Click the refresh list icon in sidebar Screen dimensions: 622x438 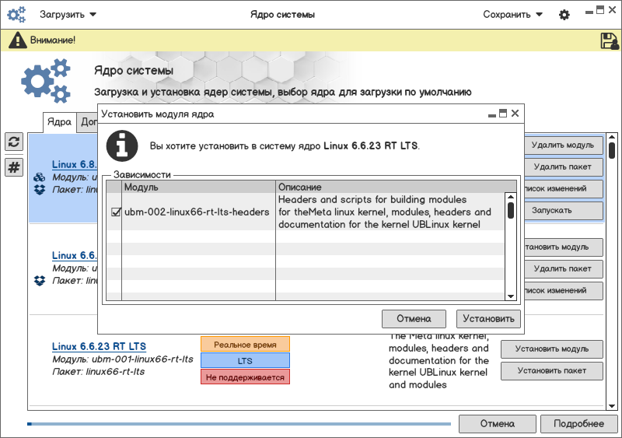click(14, 142)
